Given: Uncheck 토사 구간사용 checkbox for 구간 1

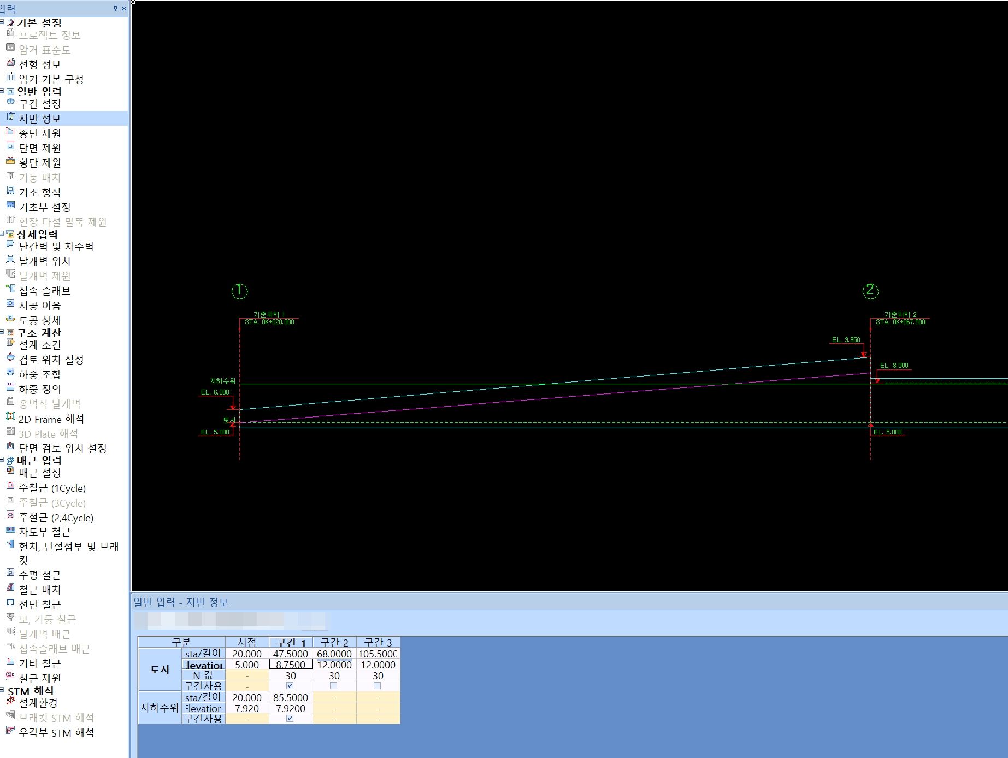Looking at the screenshot, I should click(290, 685).
